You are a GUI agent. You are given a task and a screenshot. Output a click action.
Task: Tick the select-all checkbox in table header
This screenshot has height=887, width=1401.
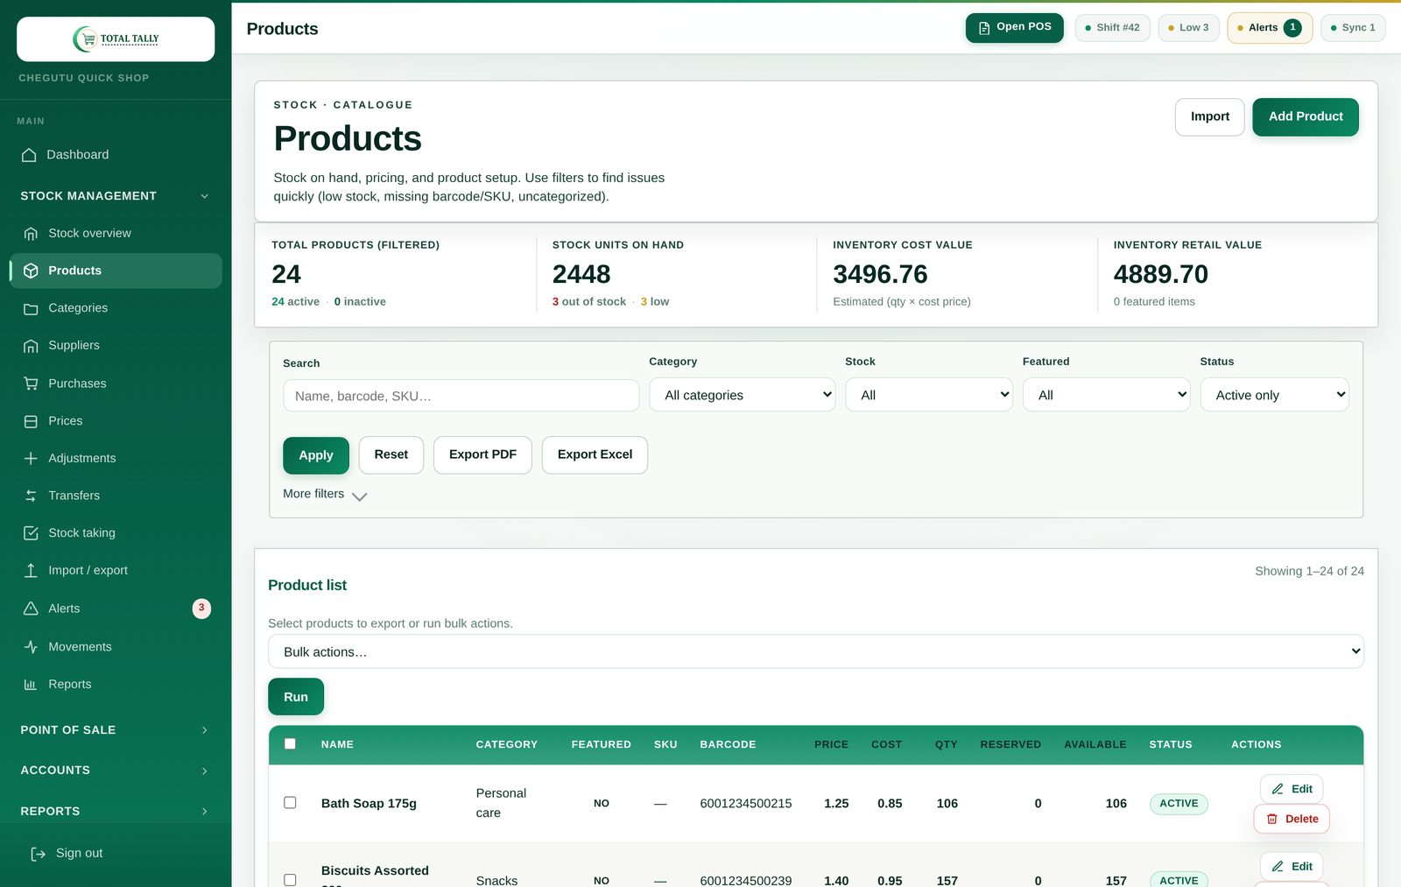point(290,744)
